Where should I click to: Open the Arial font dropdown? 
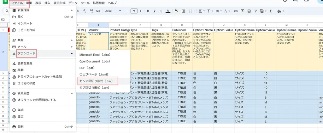click(113, 11)
